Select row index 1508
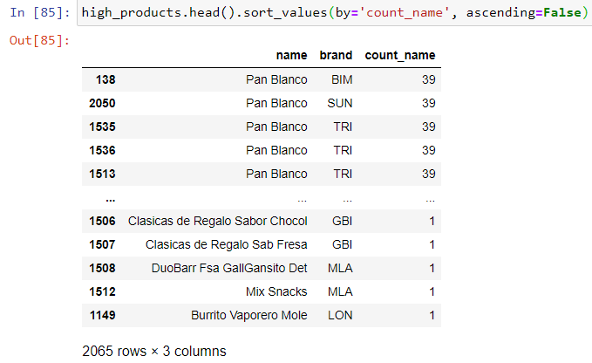This screenshot has height=363, width=592. pyautogui.click(x=102, y=268)
